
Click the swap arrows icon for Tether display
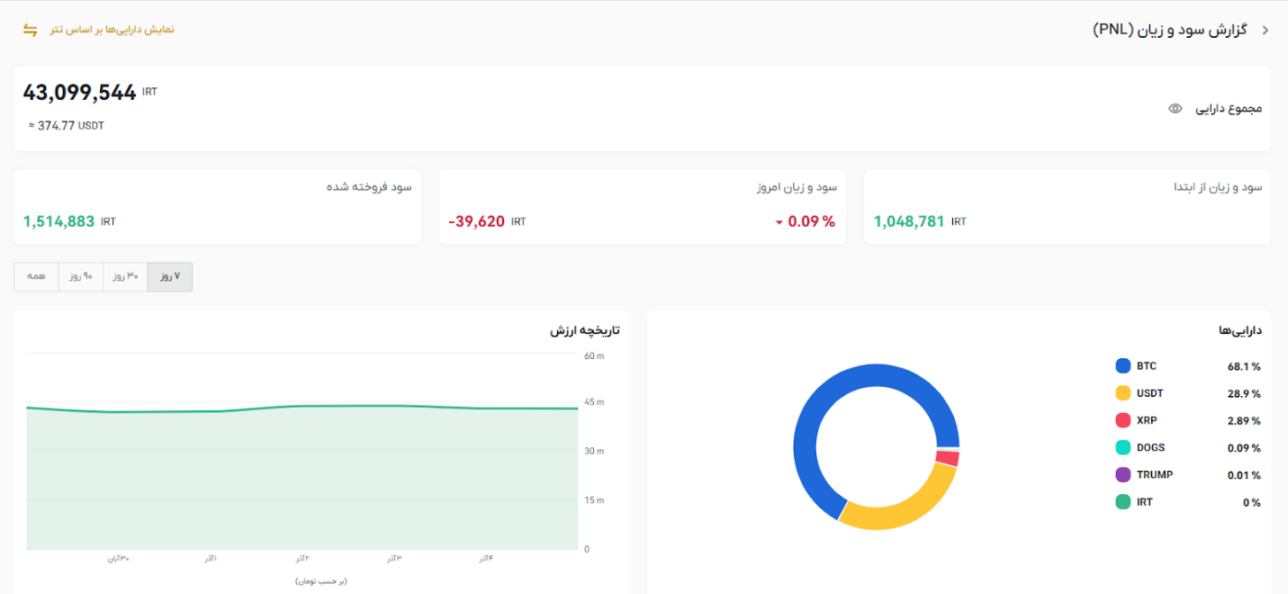point(30,30)
